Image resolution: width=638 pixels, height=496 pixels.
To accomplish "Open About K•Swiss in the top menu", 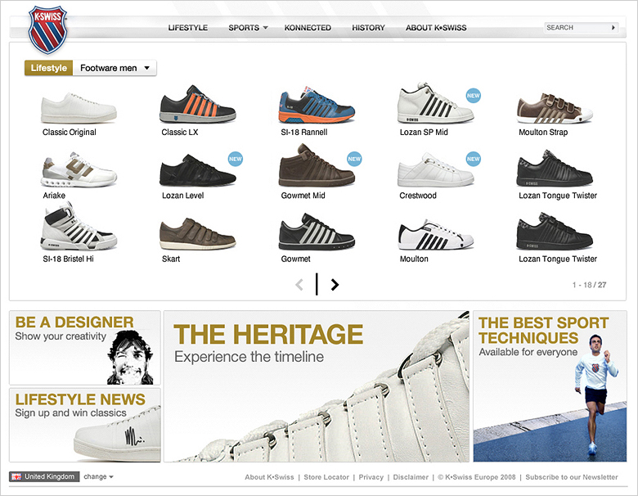I will (436, 28).
